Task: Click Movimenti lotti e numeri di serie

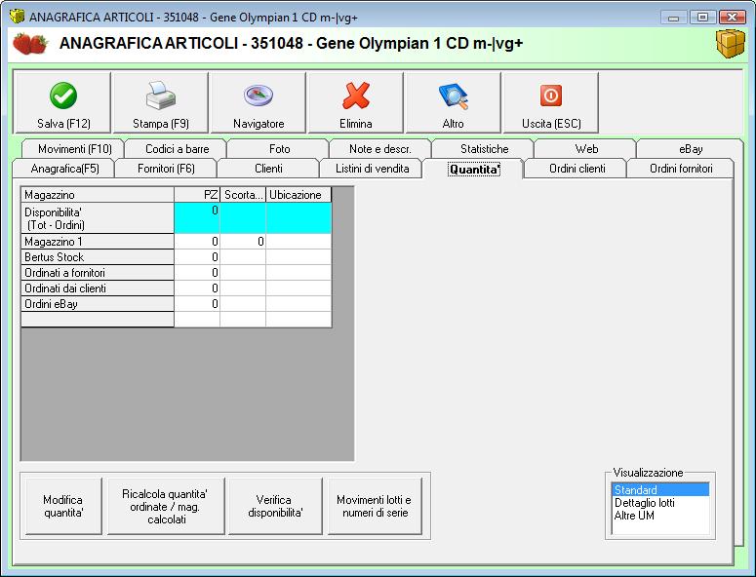Action: pyautogui.click(x=376, y=506)
